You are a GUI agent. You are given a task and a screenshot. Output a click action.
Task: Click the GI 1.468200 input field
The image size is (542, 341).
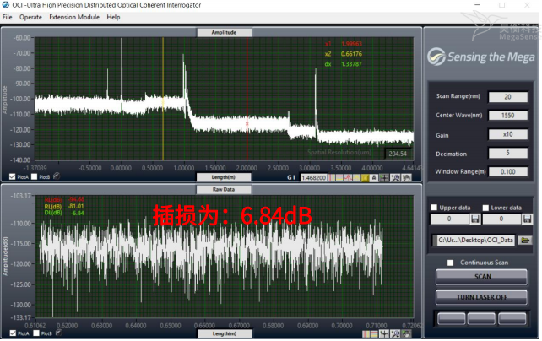pyautogui.click(x=313, y=178)
